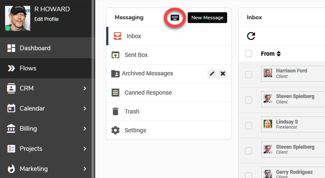Sort by From column arrows
325x178 pixels.
279,54
